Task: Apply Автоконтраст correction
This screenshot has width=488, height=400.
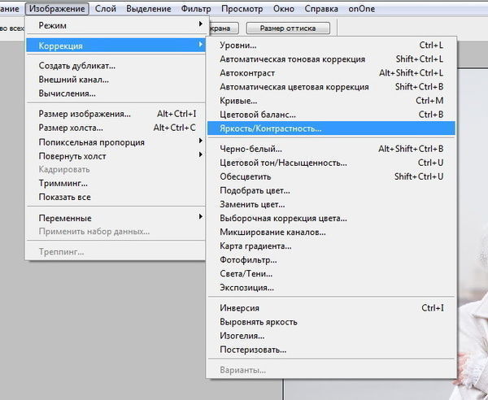Action: point(242,73)
